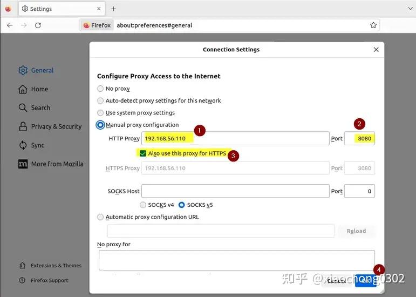Click the Firefox Support question mark icon
Screen dimensions: 416x297
[23, 280]
